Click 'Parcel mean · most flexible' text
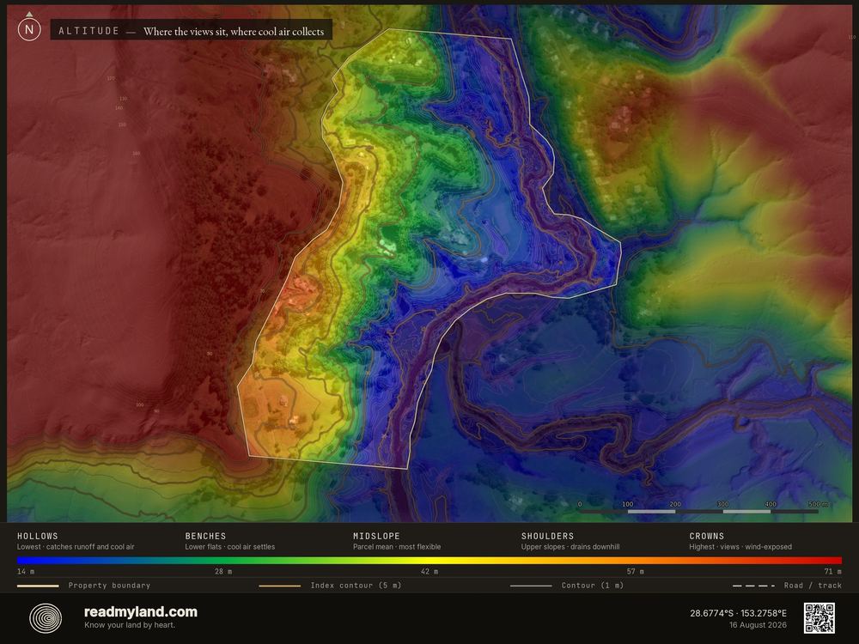This screenshot has width=859, height=644. [397, 546]
